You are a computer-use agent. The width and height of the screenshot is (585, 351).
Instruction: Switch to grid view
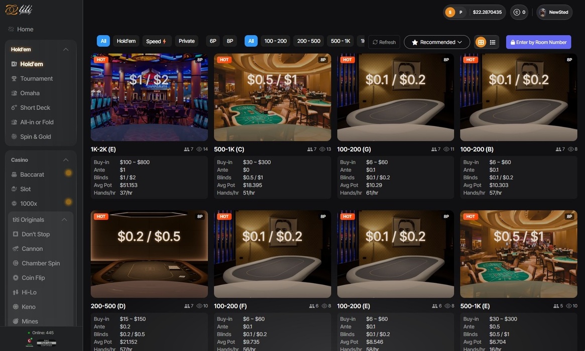(481, 42)
